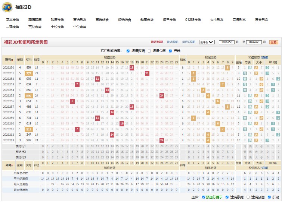
Task: Sort by the 期号 arrow in the top table header
Action: click(x=12, y=60)
